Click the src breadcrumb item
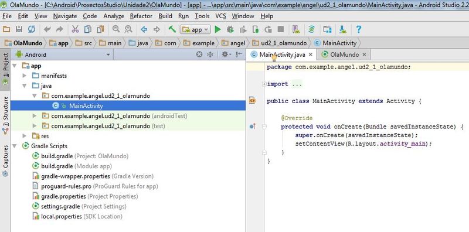This screenshot has width=469, height=232. tap(84, 43)
